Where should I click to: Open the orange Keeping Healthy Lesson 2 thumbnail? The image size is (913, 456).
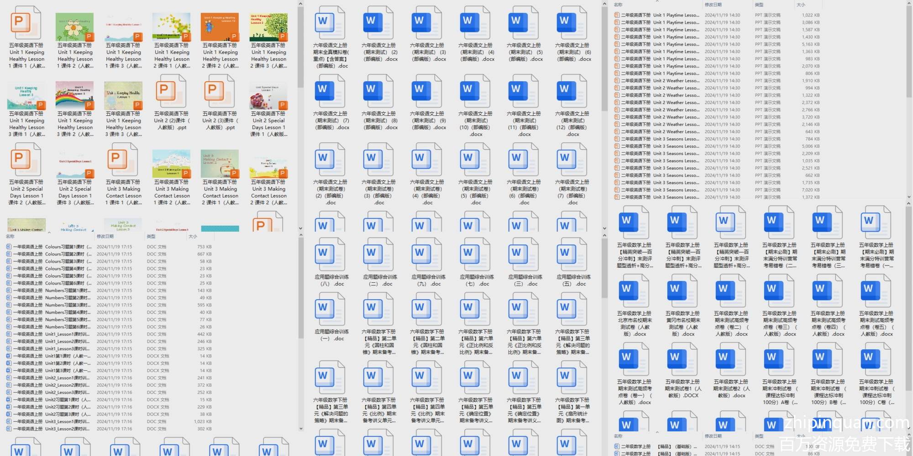click(220, 27)
